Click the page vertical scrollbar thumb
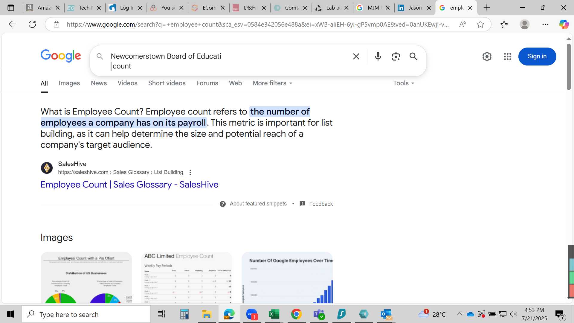Viewport: 574px width, 323px height. point(569,67)
